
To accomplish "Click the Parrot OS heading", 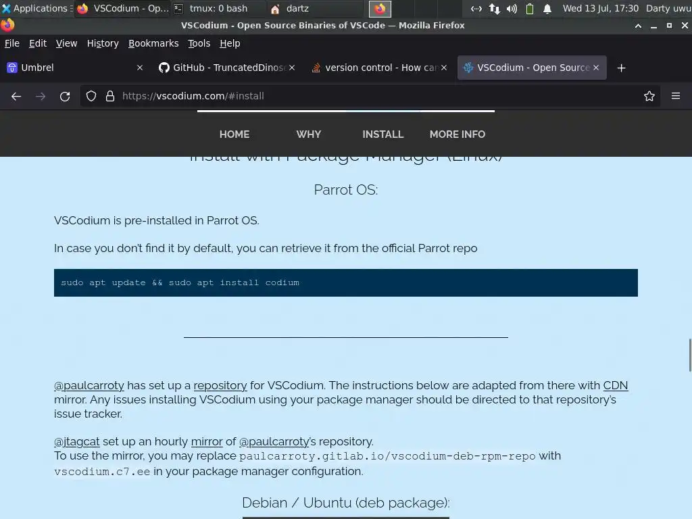I will click(345, 190).
